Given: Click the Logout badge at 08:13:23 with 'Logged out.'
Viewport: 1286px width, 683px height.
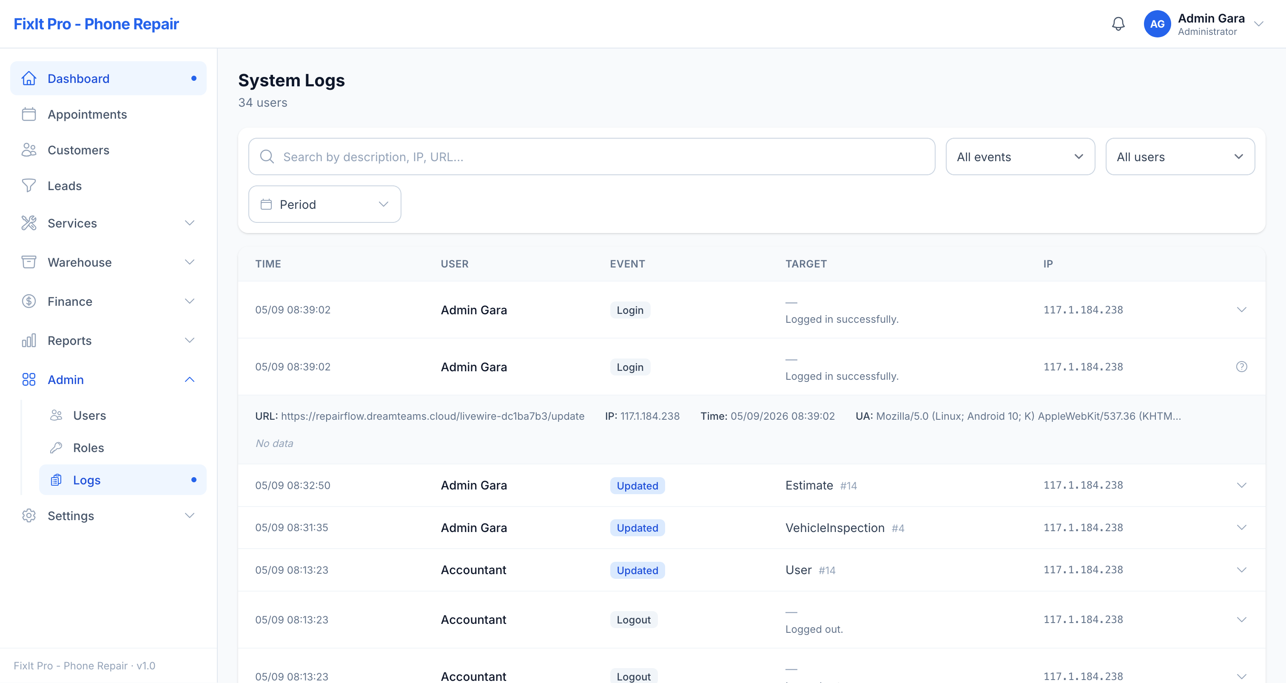Looking at the screenshot, I should (634, 620).
